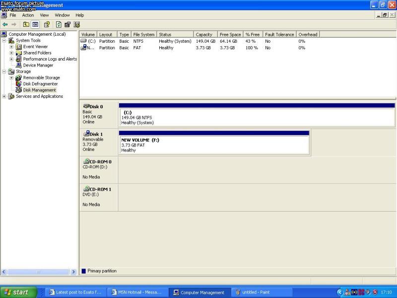Click the CD-ROM 0 drive icon
Viewport: 397px width, 298px height.
coord(86,161)
